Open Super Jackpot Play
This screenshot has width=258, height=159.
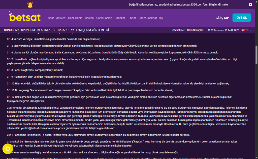(x=151, y=18)
